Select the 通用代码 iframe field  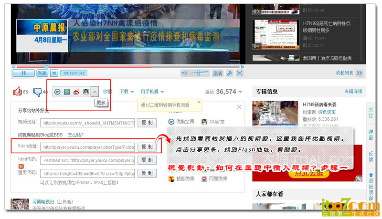(87, 174)
